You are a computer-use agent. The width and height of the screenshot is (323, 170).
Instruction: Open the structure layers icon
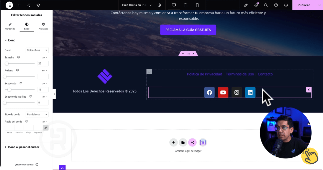(38, 5)
